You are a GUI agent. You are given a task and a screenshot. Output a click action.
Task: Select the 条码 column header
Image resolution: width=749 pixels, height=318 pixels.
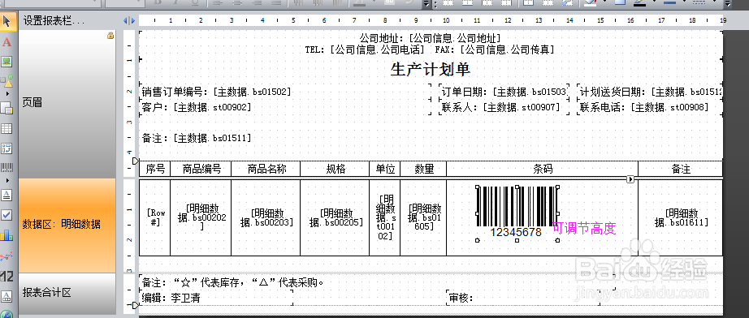click(543, 169)
